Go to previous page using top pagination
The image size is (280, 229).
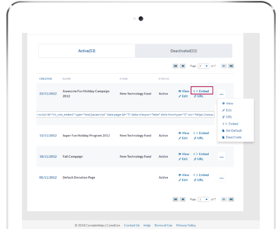point(183,66)
